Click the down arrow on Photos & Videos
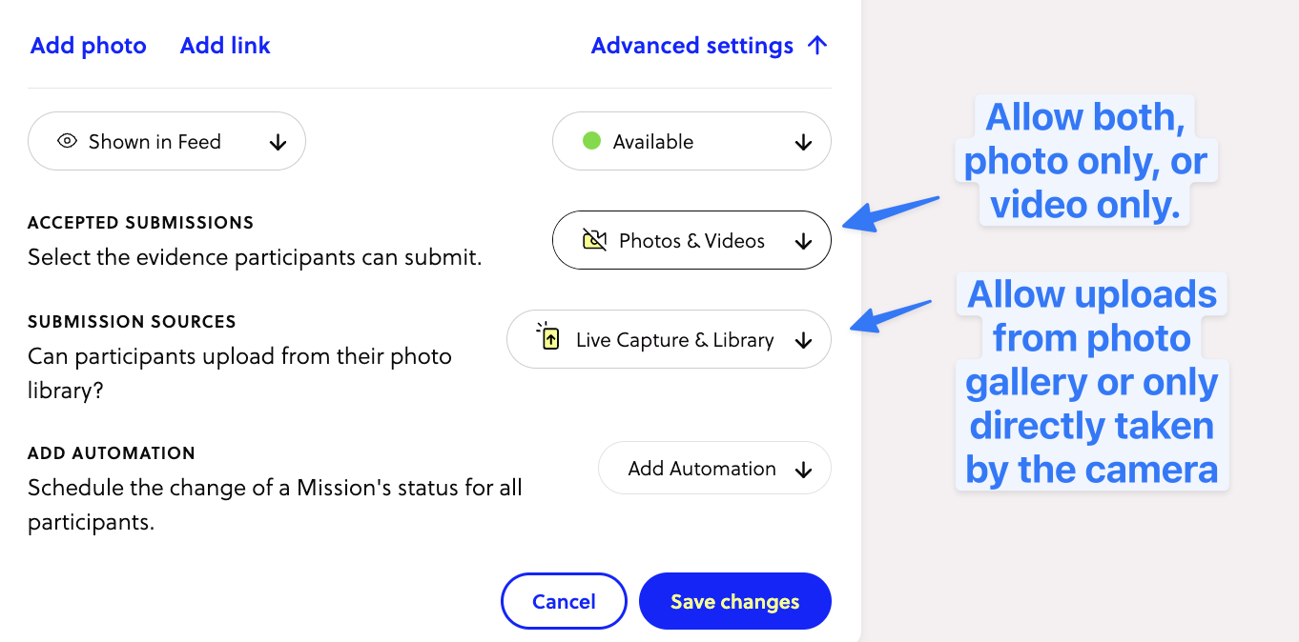 pyautogui.click(x=804, y=240)
